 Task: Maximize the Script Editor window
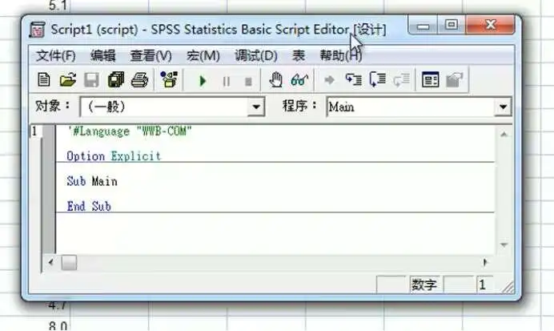pos(452,25)
